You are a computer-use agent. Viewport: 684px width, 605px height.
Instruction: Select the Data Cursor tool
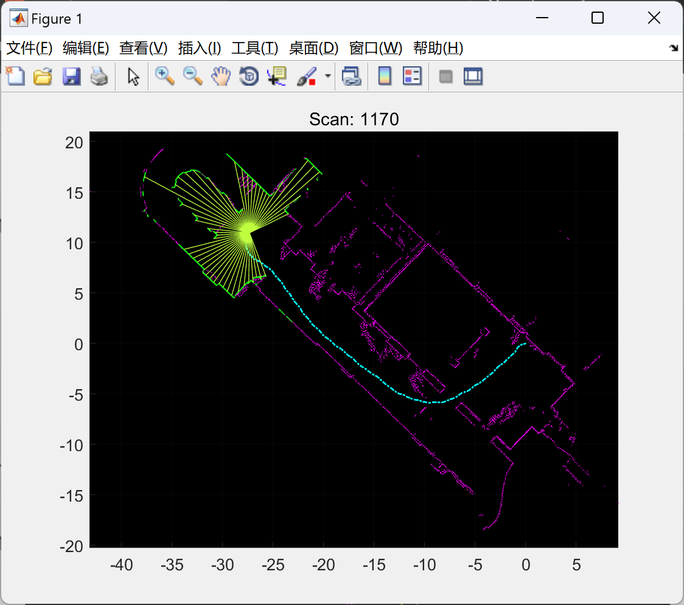[x=277, y=76]
